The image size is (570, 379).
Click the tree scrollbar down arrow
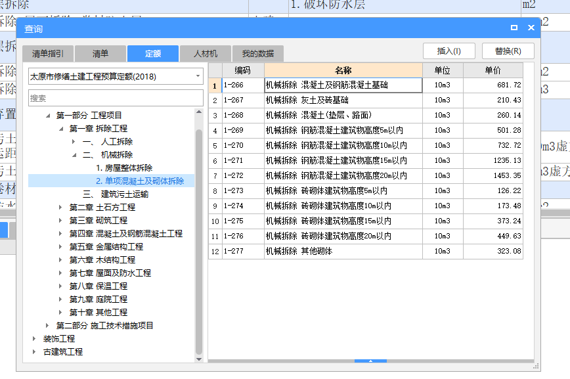(199, 359)
